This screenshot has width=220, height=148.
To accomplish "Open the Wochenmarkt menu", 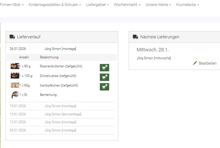I will (127, 5).
